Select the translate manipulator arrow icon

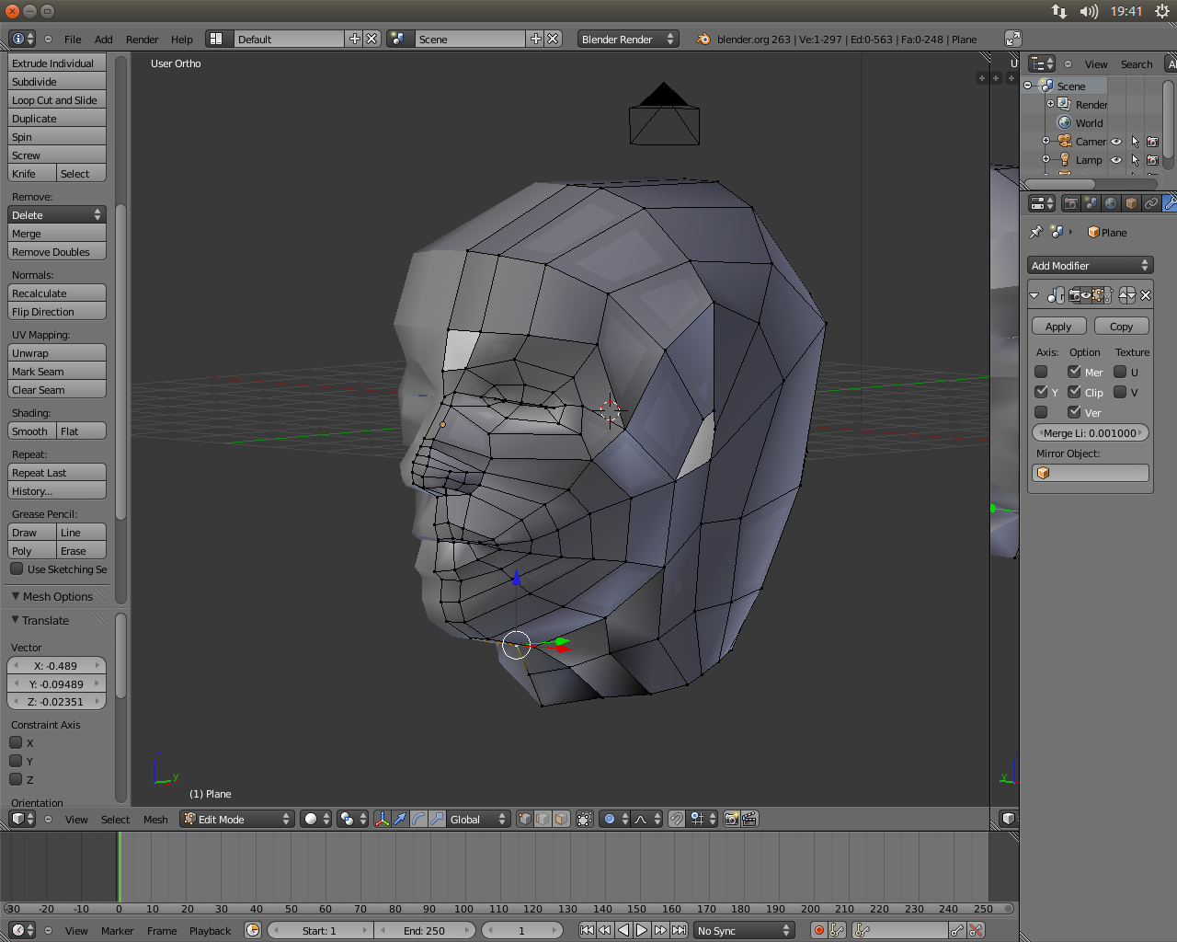[x=400, y=819]
